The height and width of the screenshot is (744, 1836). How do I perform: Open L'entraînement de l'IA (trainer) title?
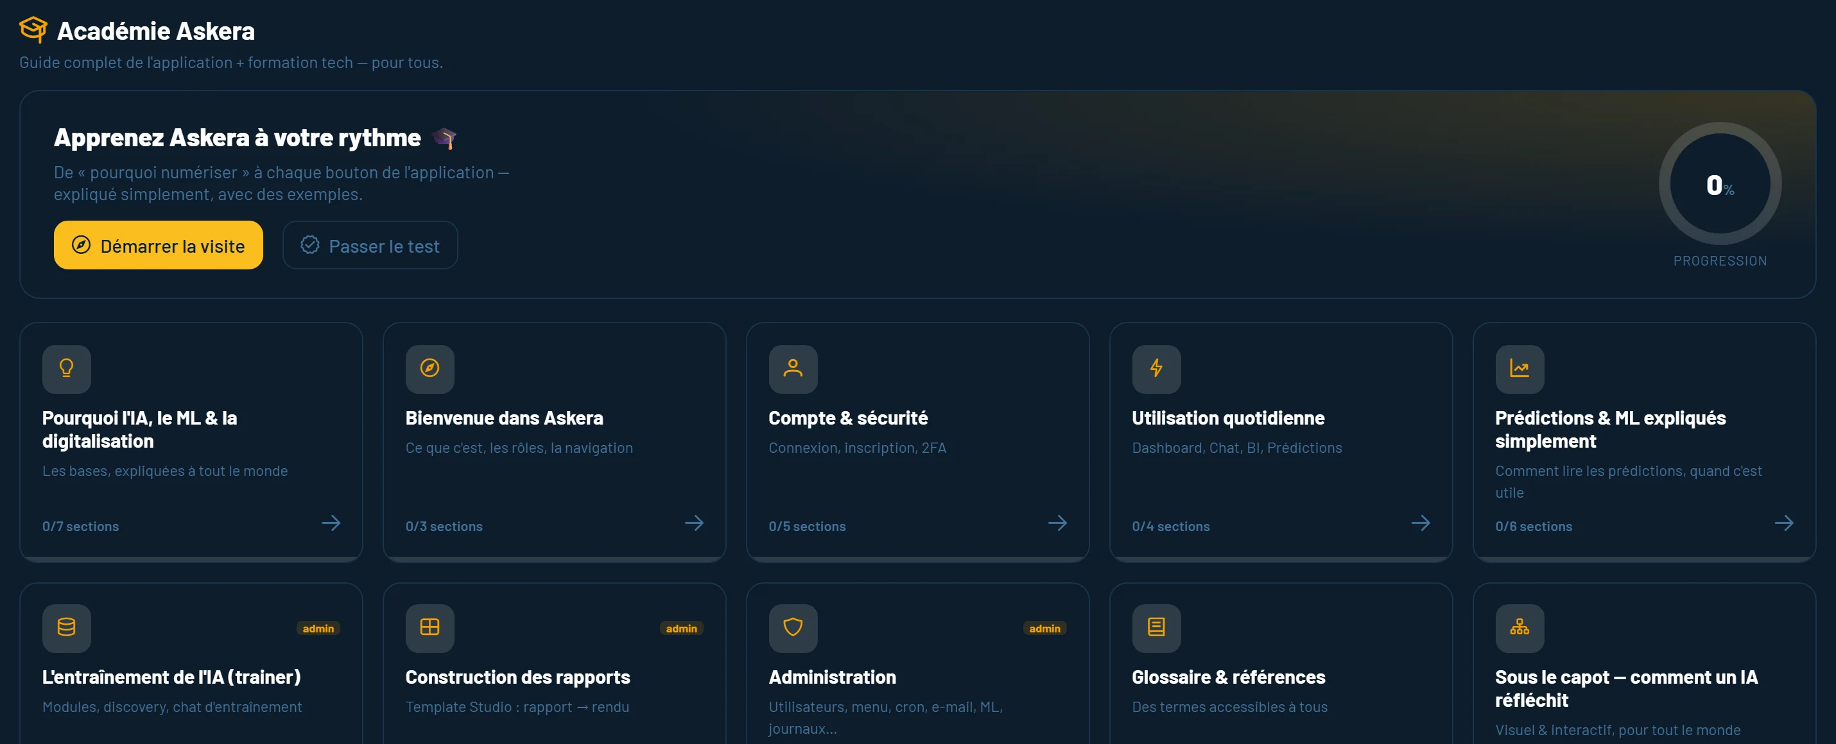pos(171,677)
